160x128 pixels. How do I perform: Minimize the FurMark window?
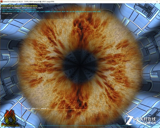coord(137,1)
